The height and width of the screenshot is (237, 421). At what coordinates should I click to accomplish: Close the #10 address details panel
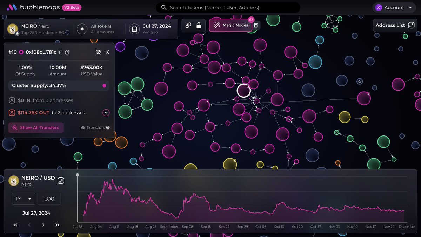pyautogui.click(x=107, y=52)
